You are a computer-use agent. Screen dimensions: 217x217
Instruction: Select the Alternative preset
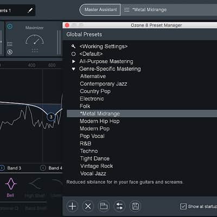93,76
